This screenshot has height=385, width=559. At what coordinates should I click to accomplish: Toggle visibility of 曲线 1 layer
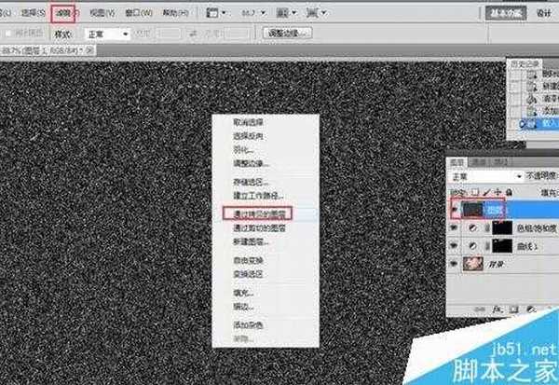pyautogui.click(x=456, y=246)
